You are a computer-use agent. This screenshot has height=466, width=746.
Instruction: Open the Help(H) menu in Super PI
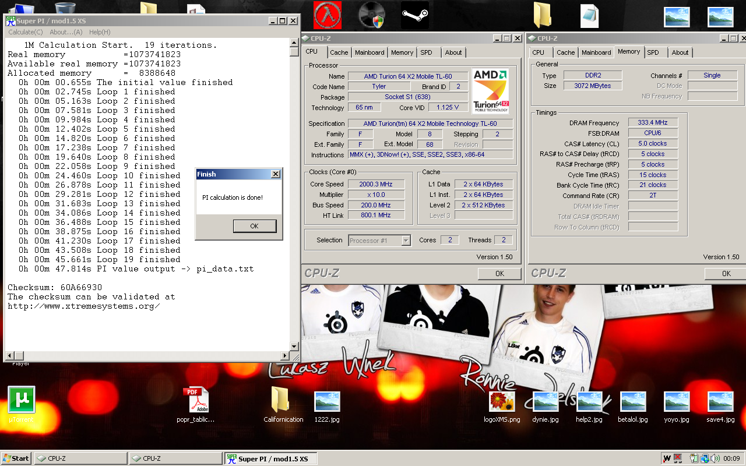point(100,32)
